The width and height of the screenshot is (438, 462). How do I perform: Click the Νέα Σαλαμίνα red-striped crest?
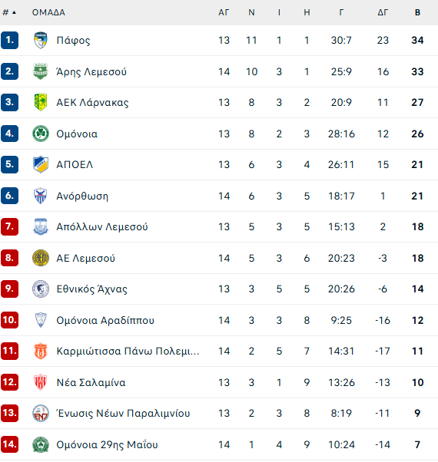tap(41, 382)
